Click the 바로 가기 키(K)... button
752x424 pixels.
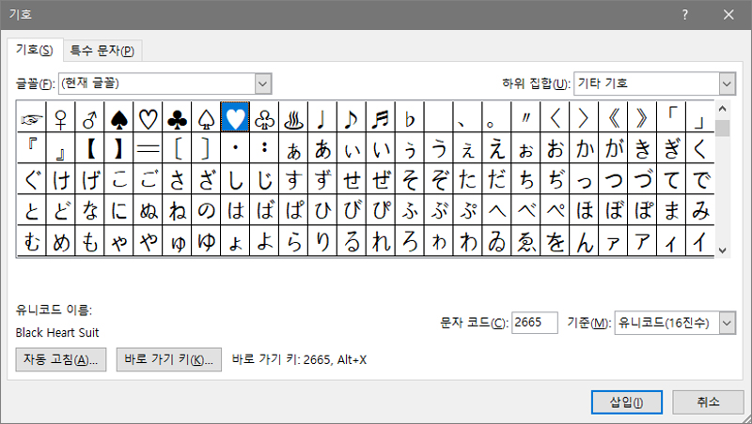[169, 359]
